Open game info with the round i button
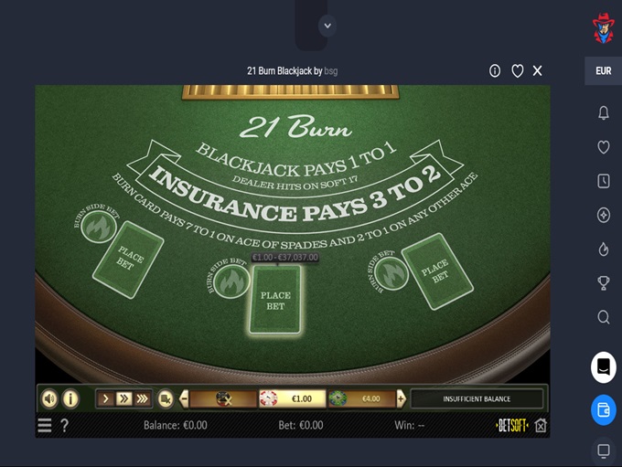622x467 pixels. [70, 398]
